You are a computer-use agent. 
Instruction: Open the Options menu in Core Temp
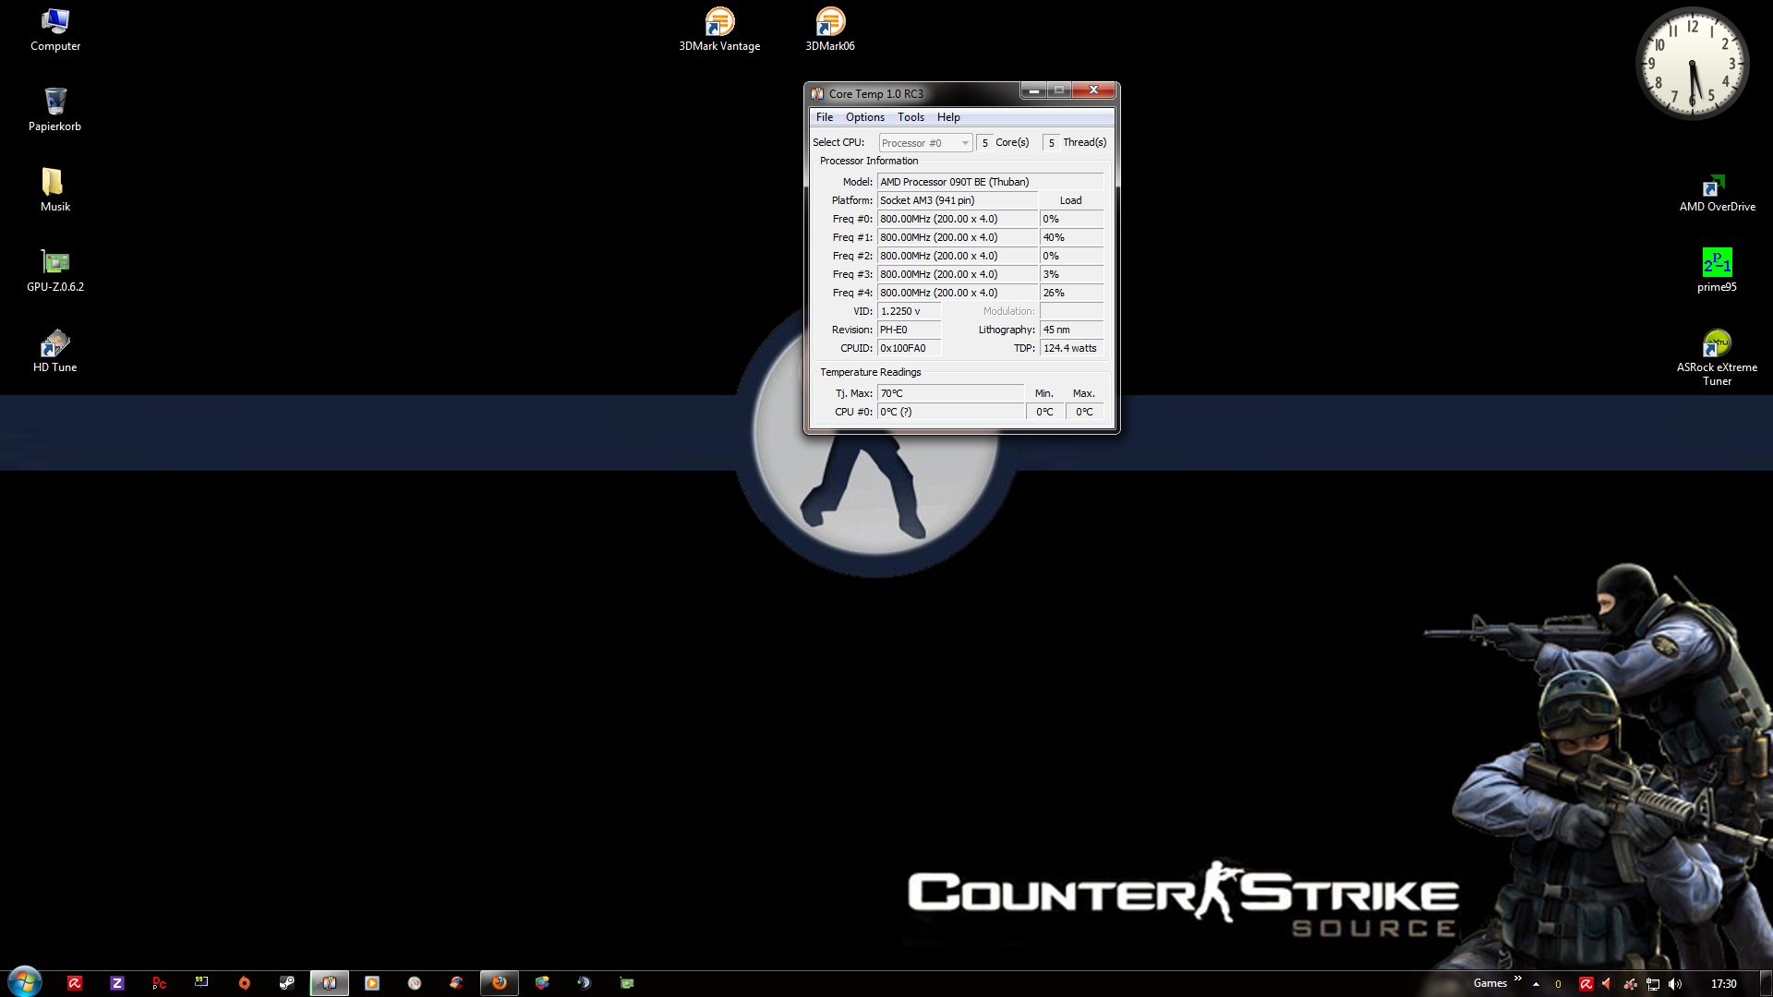click(865, 117)
